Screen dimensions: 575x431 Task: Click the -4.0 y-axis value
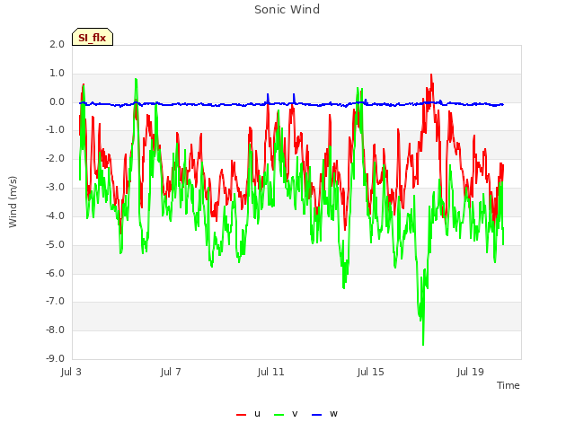pyautogui.click(x=55, y=215)
